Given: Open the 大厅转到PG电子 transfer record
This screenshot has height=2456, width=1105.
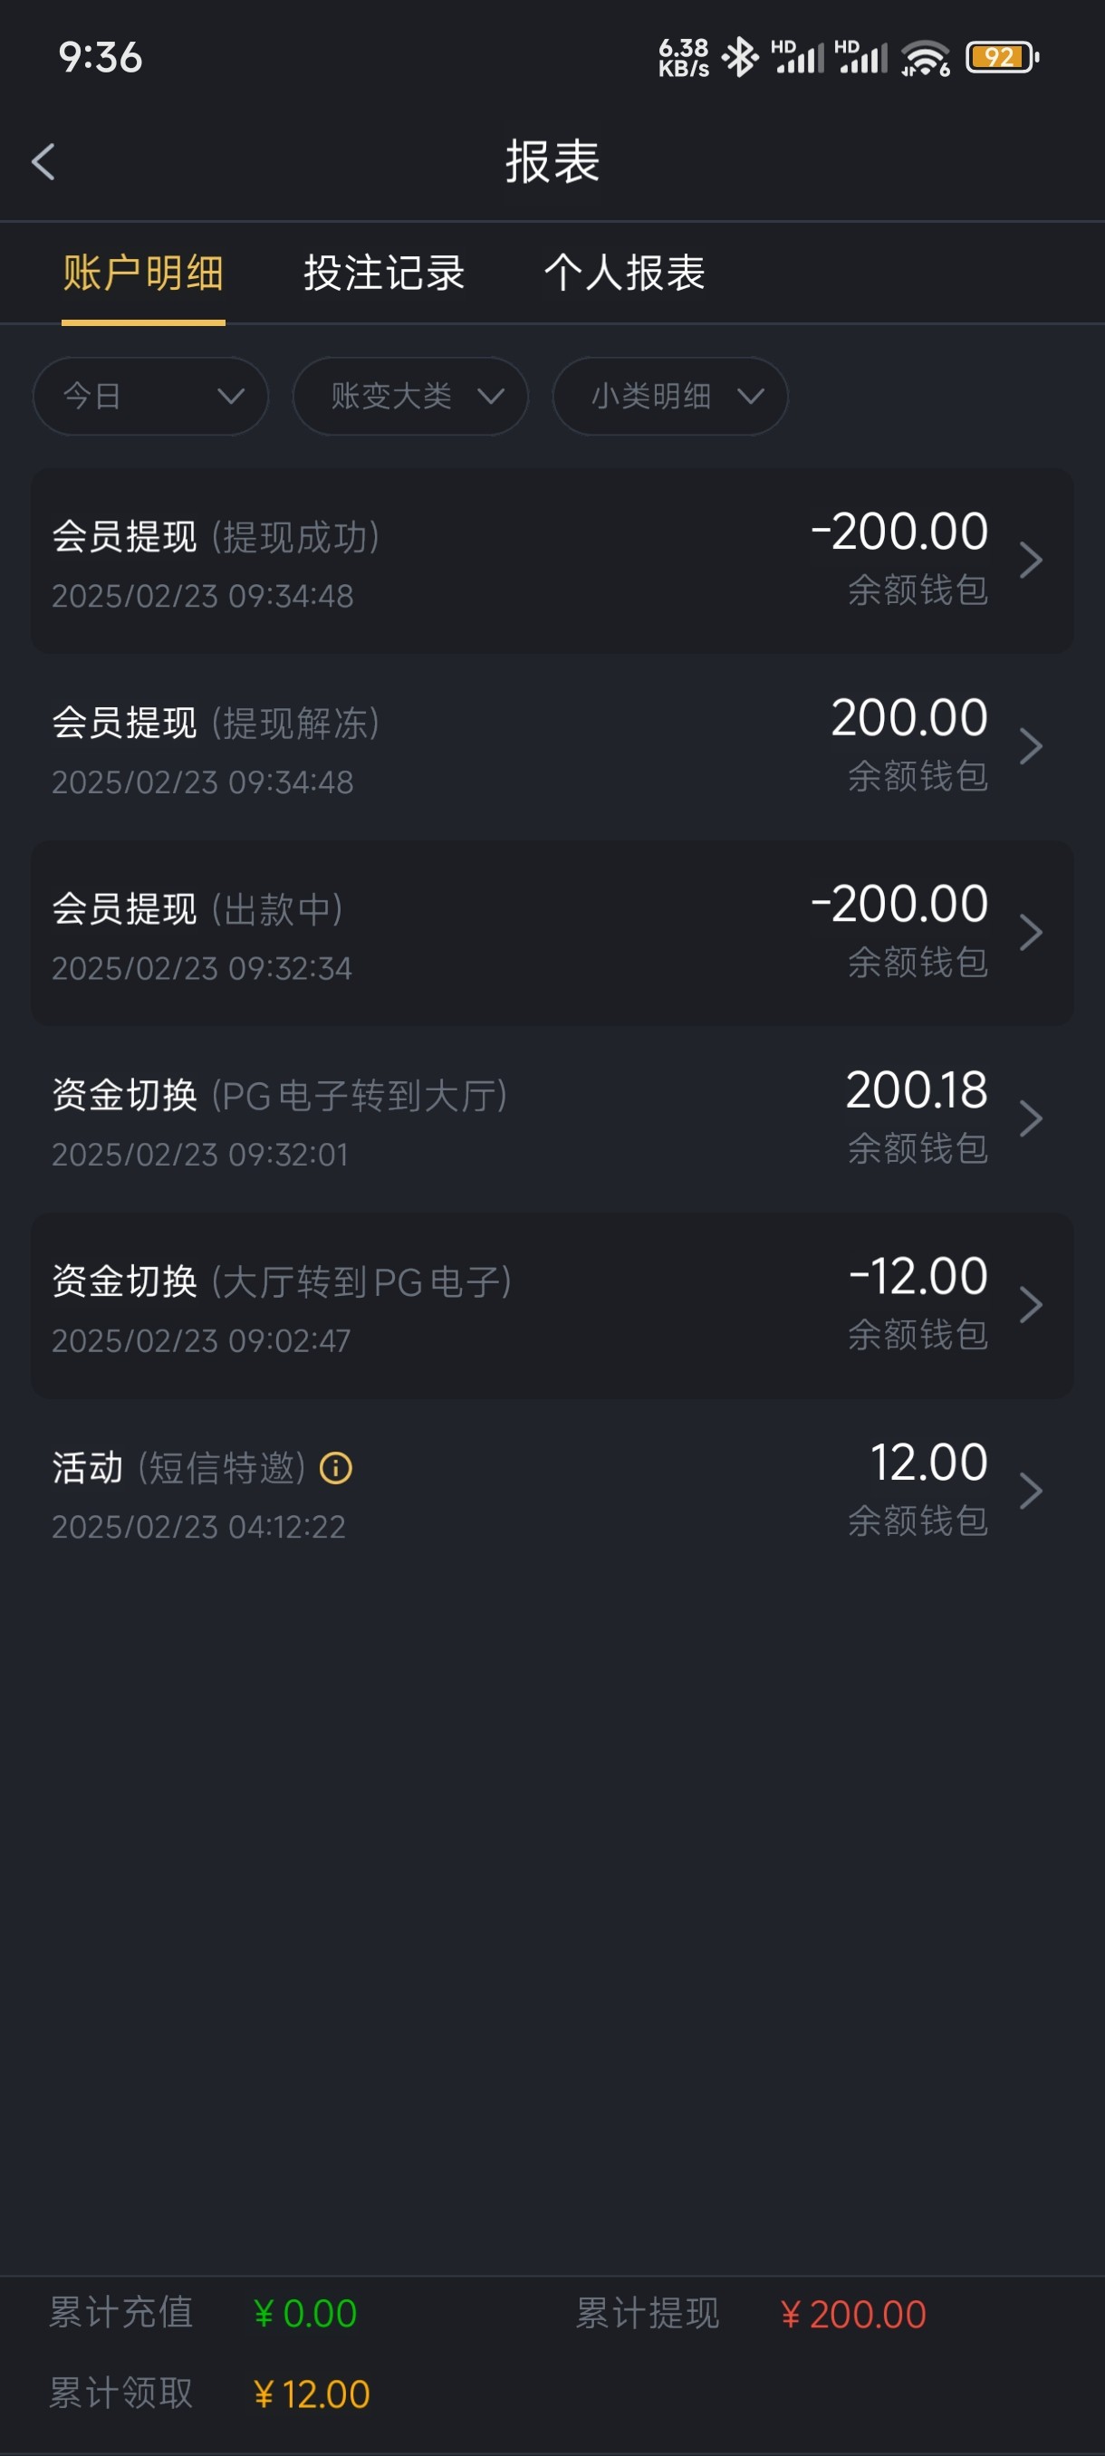Looking at the screenshot, I should click(552, 1305).
